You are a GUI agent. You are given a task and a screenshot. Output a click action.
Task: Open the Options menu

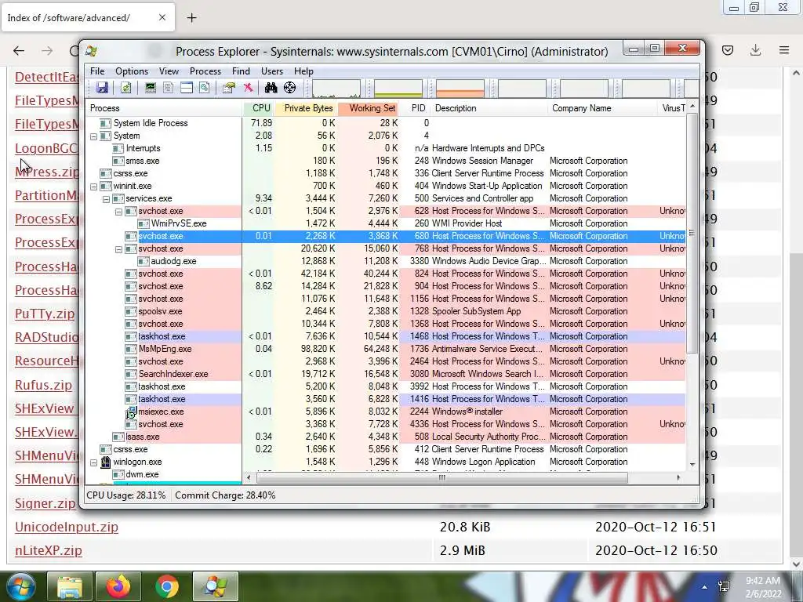click(132, 71)
